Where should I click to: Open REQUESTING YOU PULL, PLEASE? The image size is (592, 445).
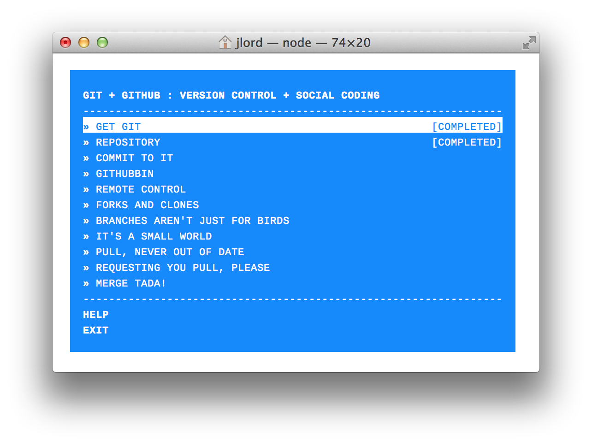click(183, 268)
